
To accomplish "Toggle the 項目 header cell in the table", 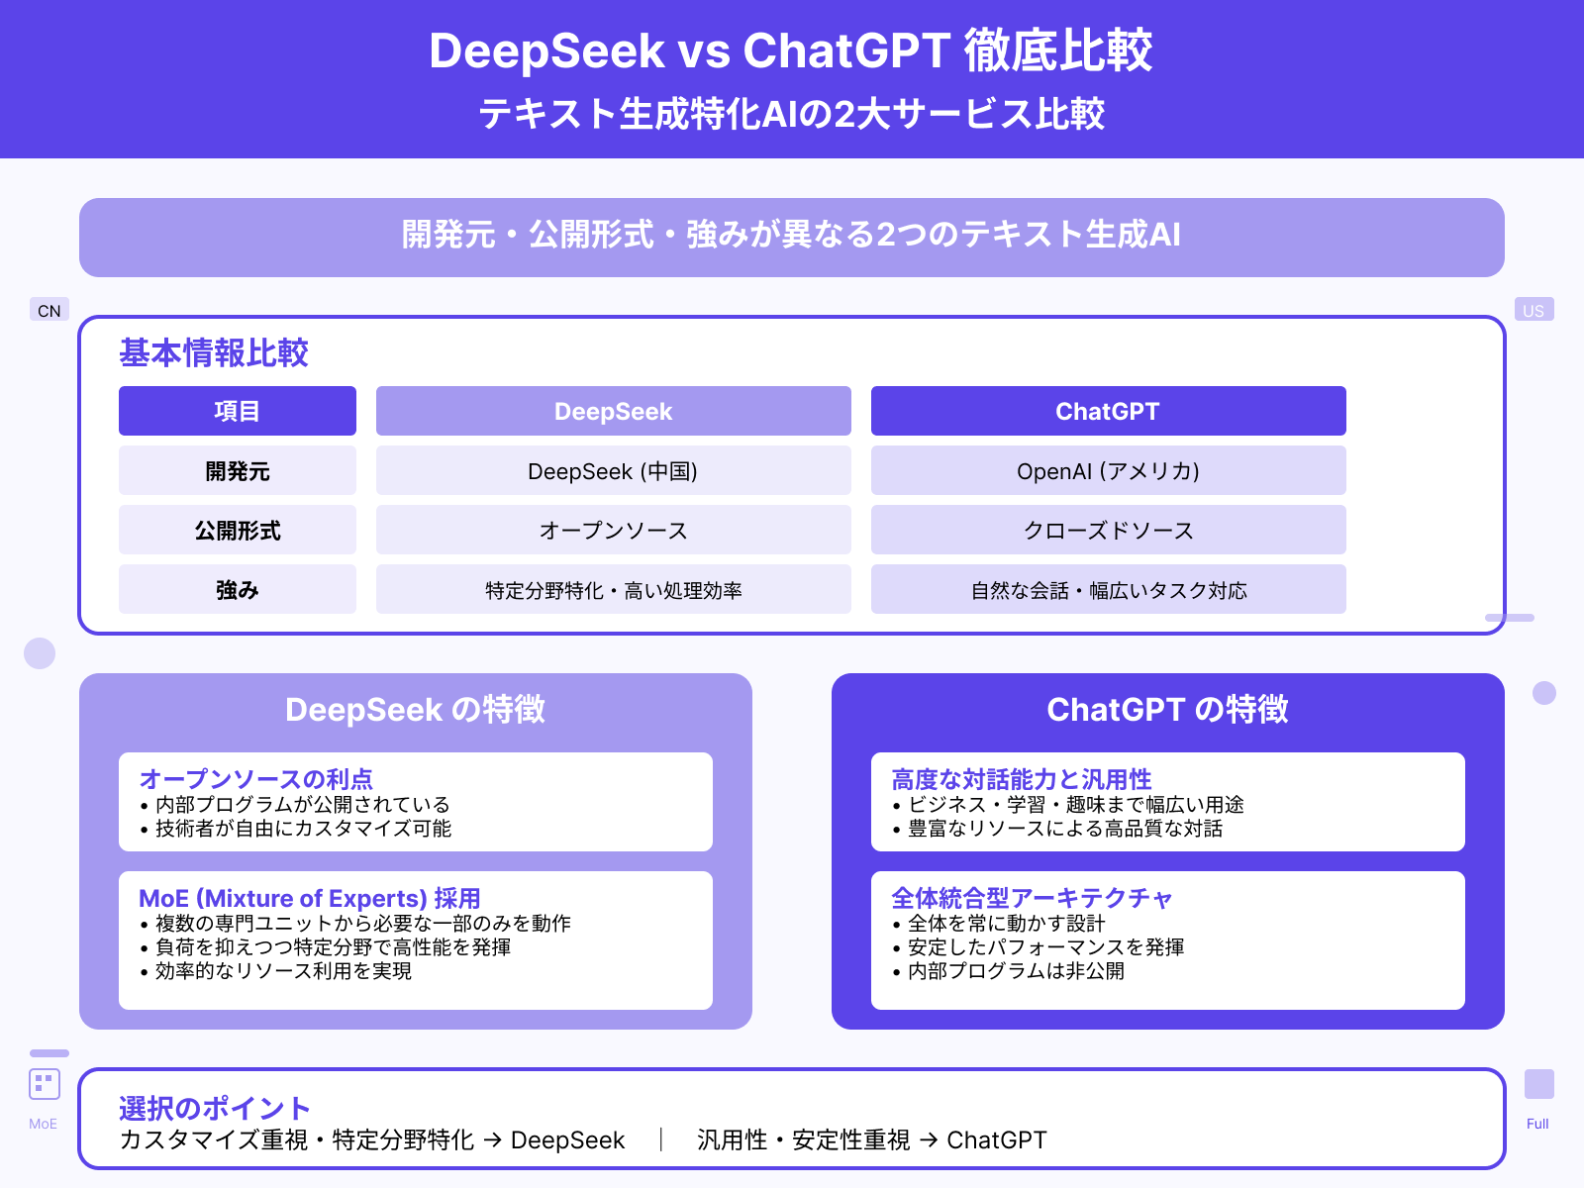I will [237, 410].
